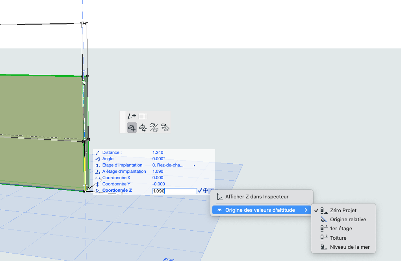The height and width of the screenshot is (261, 401).
Task: Click the Coordonnée X value field
Action: (158, 178)
